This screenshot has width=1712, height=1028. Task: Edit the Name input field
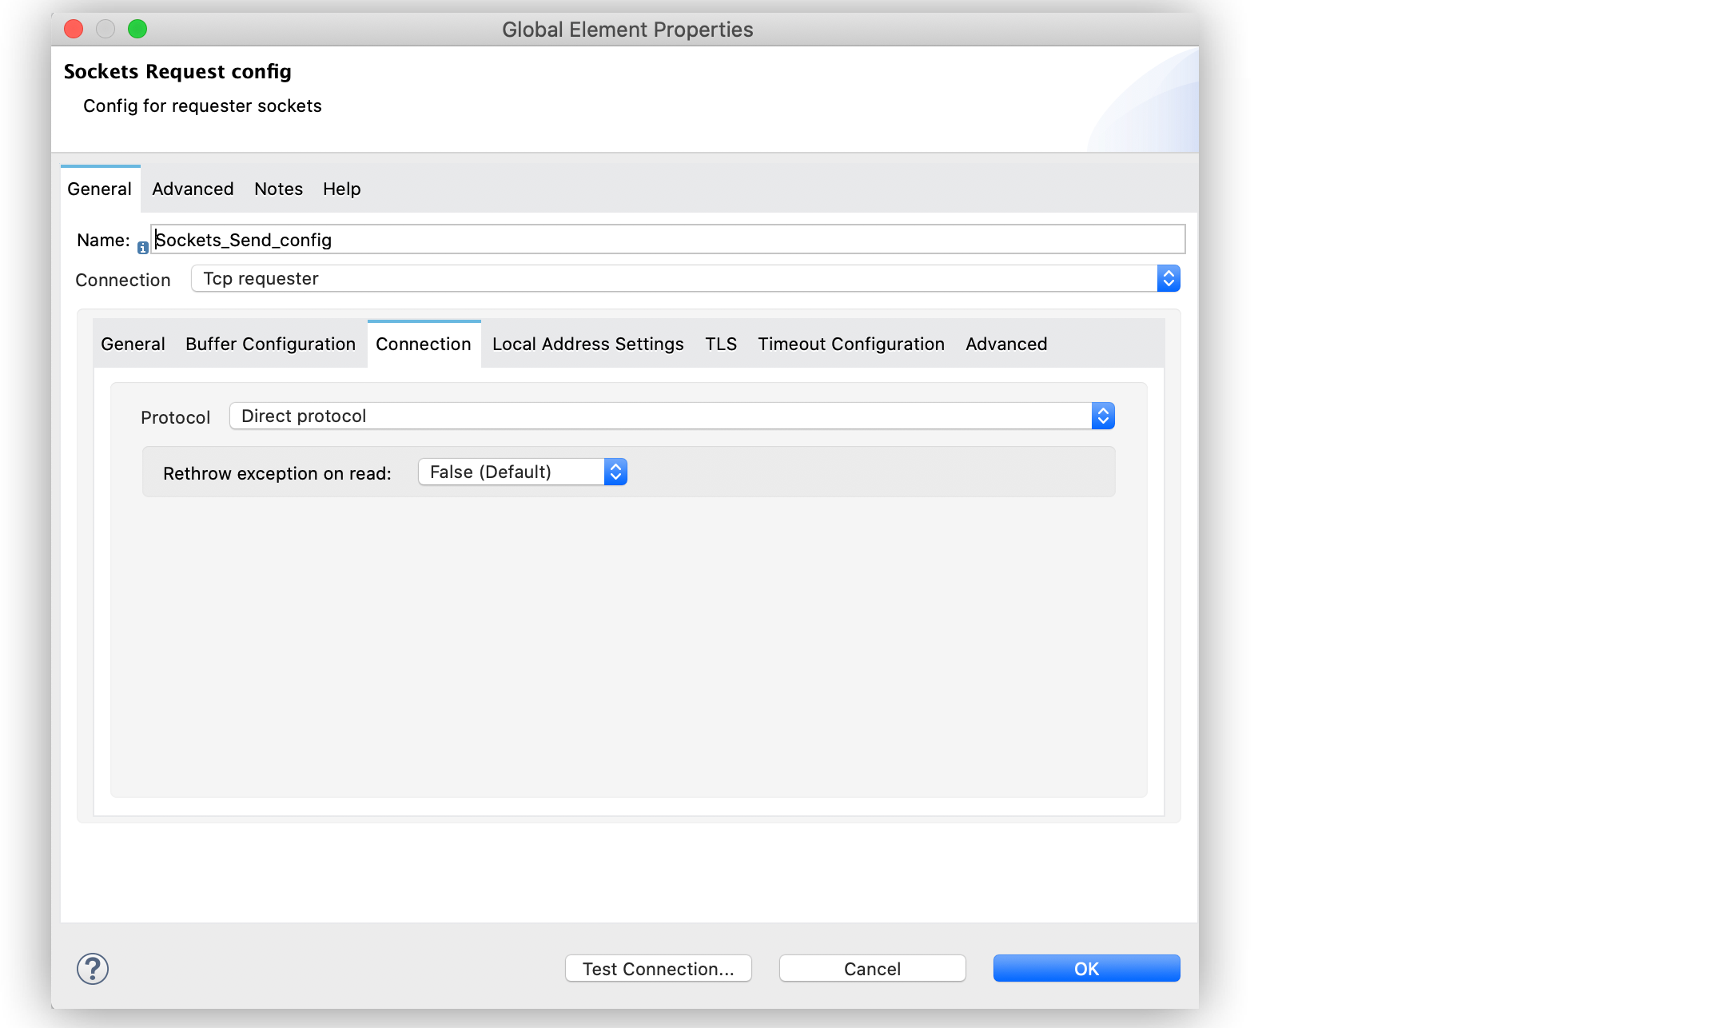click(x=667, y=238)
